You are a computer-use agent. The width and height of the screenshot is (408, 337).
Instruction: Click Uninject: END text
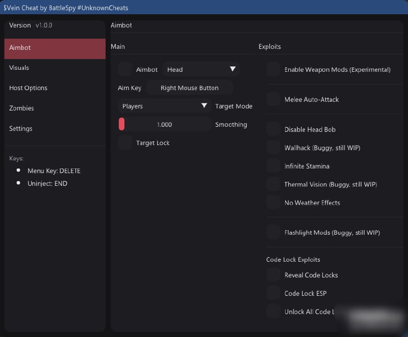pos(47,184)
